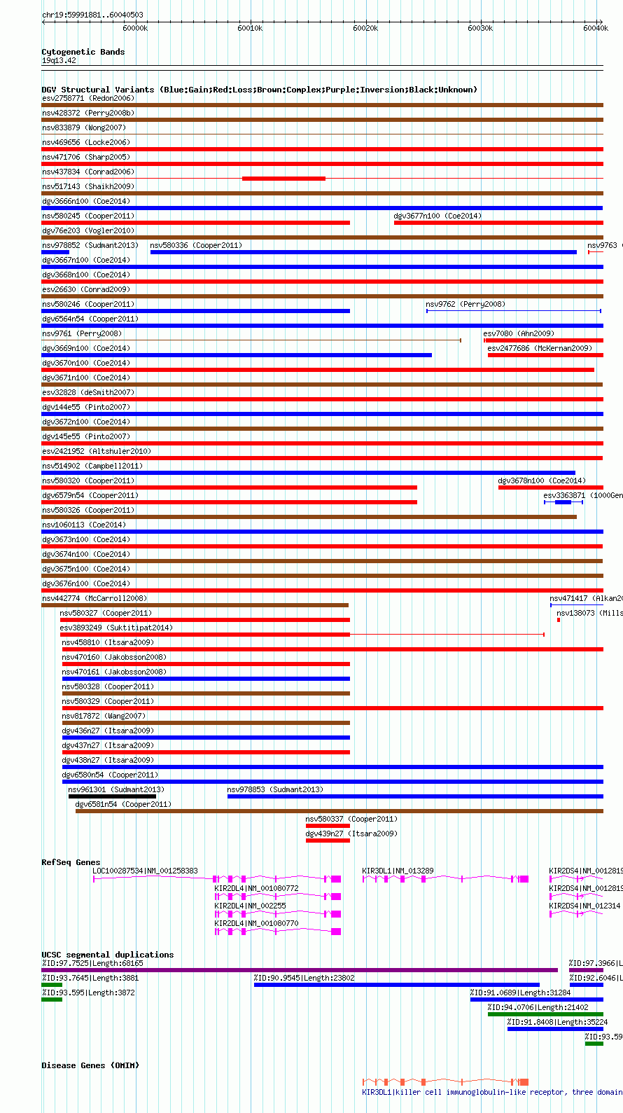Select the 60010k position on the ruler
623x1113 pixels.
[x=250, y=28]
